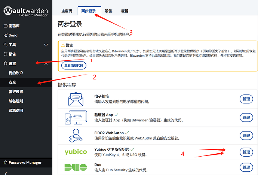
Task: Click the 密码库 vault icon in sidebar
Action: [x=6, y=26]
